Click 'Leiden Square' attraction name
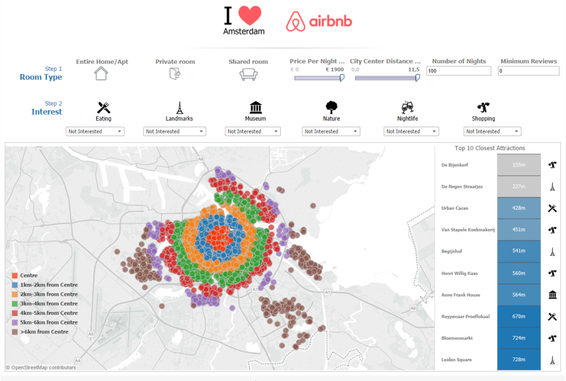566x381 pixels. tap(456, 360)
